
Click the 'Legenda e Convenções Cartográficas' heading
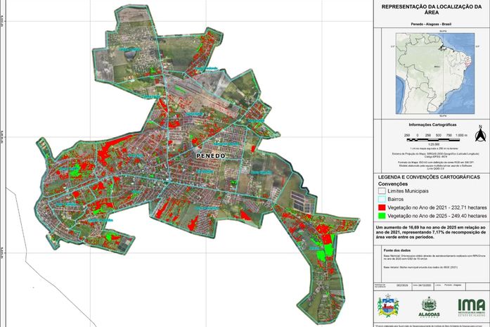point(425,175)
